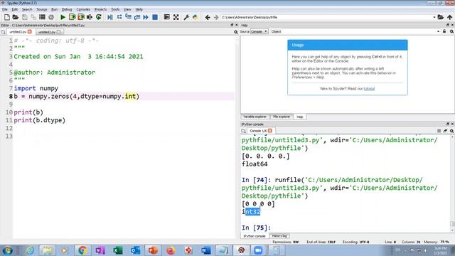Open the PYTHONPATH manager python icon
Image resolution: width=455 pixels, height=256 pixels.
[x=195, y=17]
